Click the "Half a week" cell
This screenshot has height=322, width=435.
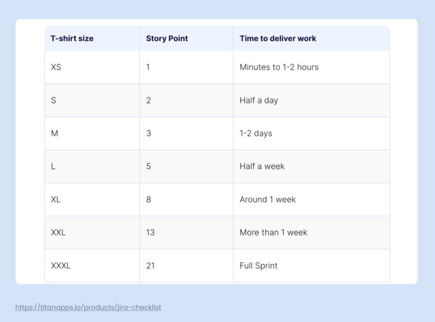pyautogui.click(x=262, y=166)
